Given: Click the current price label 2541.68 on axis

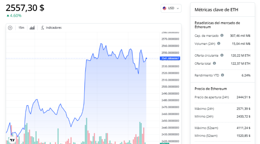Looking at the screenshot, I should 170,58.
